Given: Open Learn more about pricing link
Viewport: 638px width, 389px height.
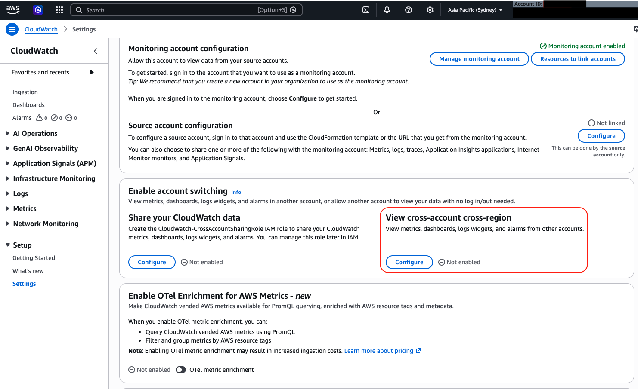Looking at the screenshot, I should (379, 351).
